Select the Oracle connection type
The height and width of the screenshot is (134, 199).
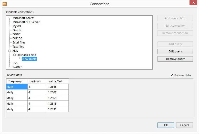coord(17,30)
